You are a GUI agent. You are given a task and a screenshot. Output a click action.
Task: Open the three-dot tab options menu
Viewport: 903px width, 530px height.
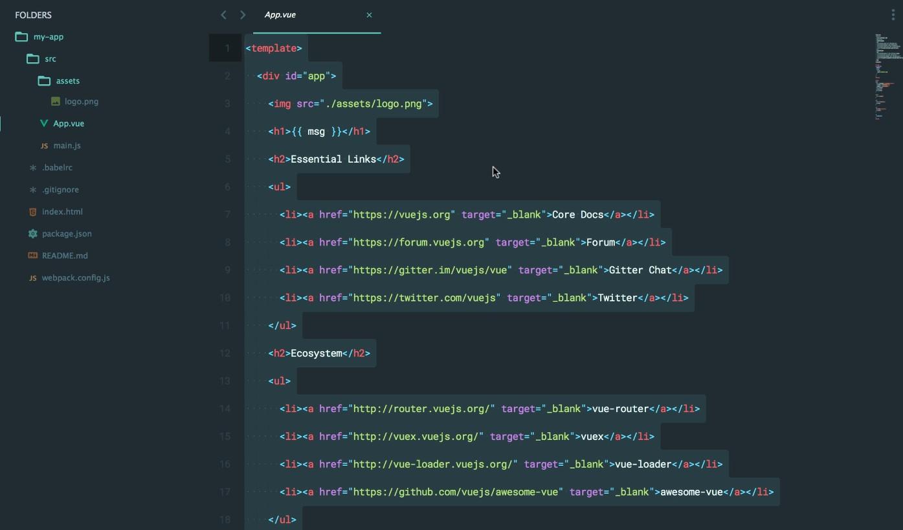click(893, 16)
